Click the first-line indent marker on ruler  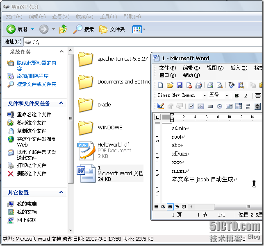tap(172, 115)
